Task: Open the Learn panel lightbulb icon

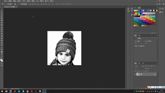Action: click(x=160, y=9)
